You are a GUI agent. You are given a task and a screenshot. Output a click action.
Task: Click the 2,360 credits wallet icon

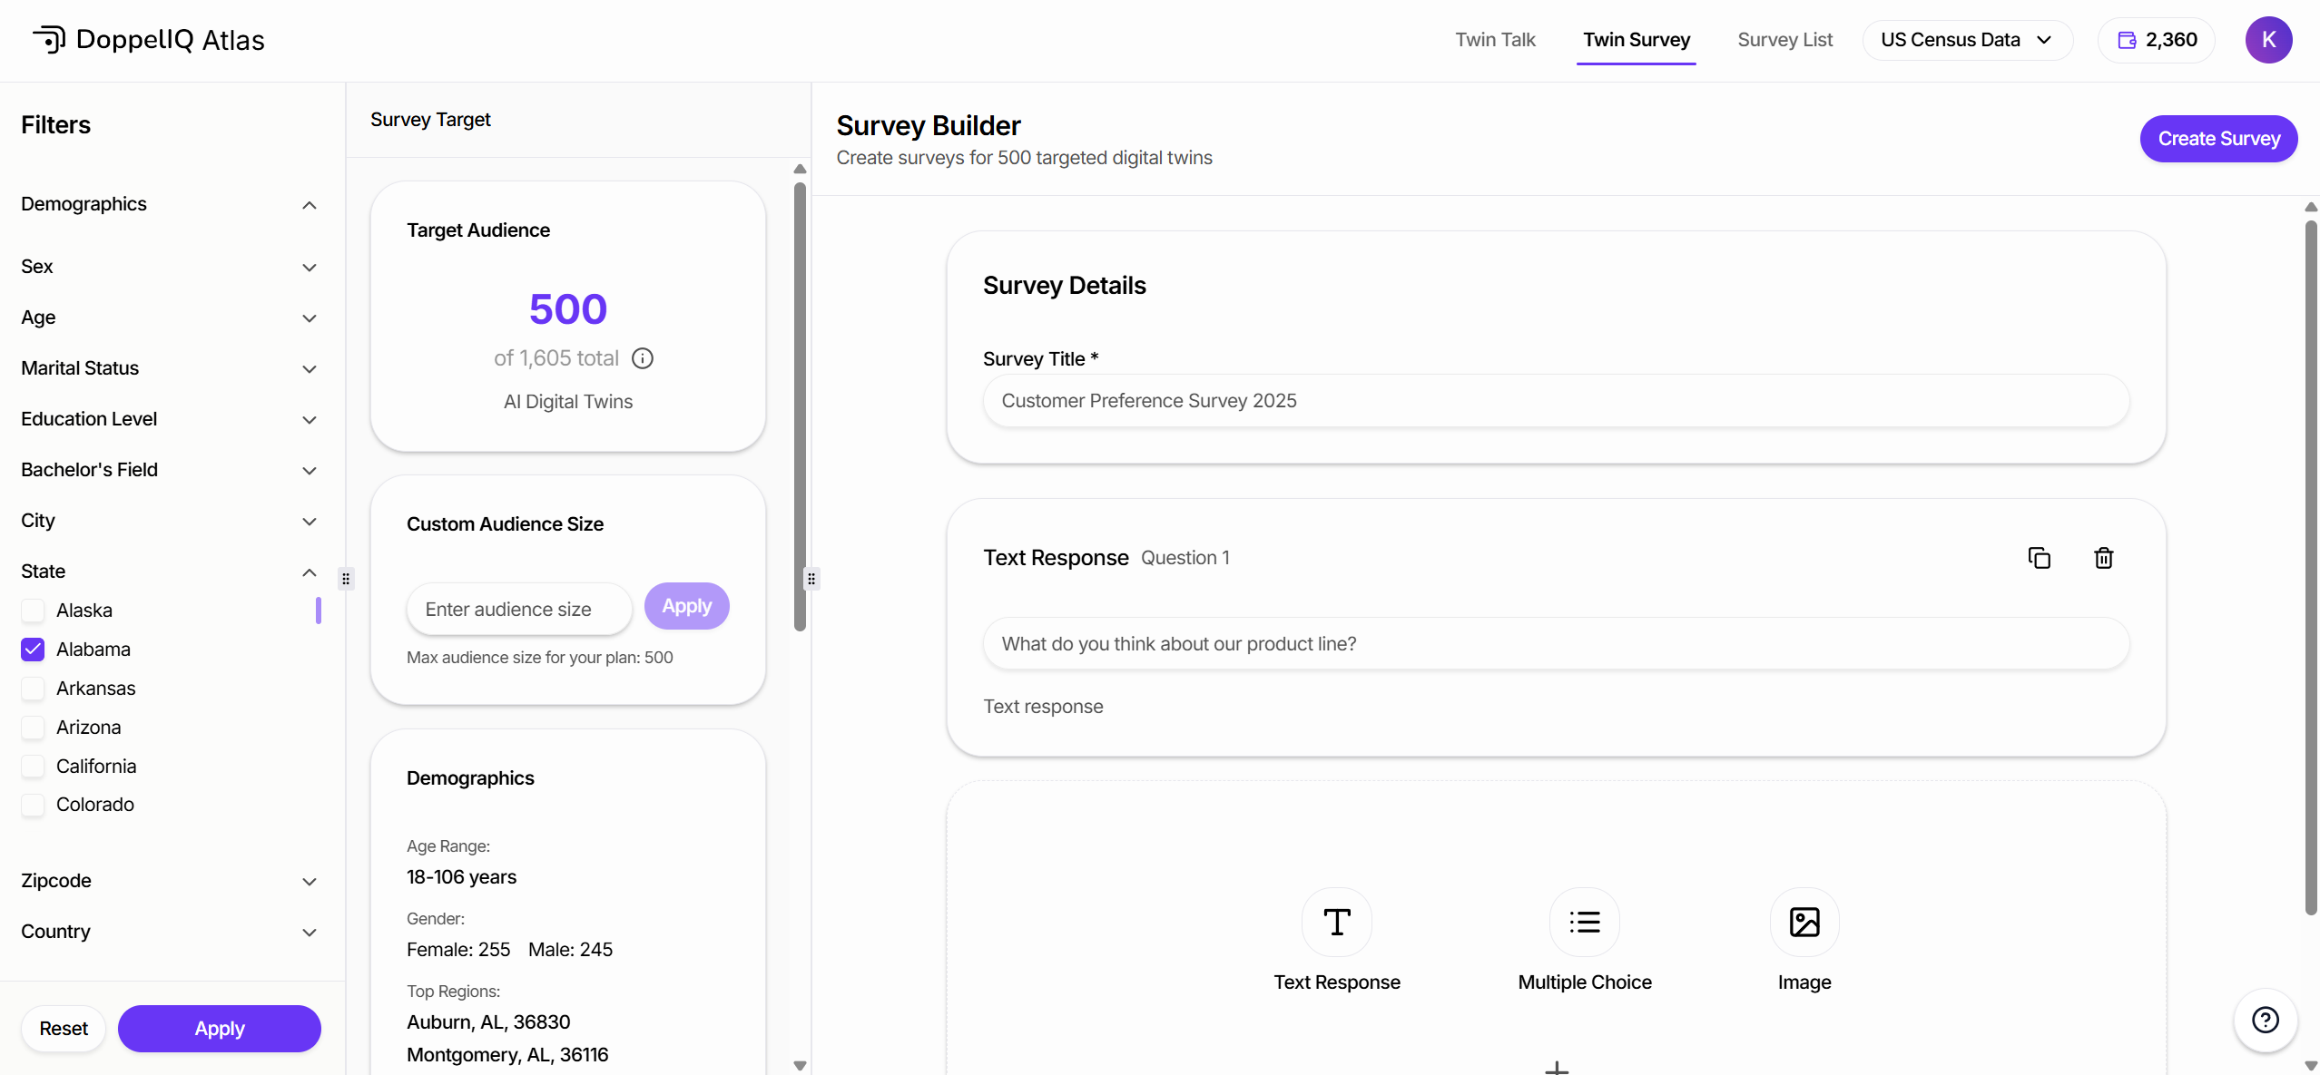coord(2126,40)
